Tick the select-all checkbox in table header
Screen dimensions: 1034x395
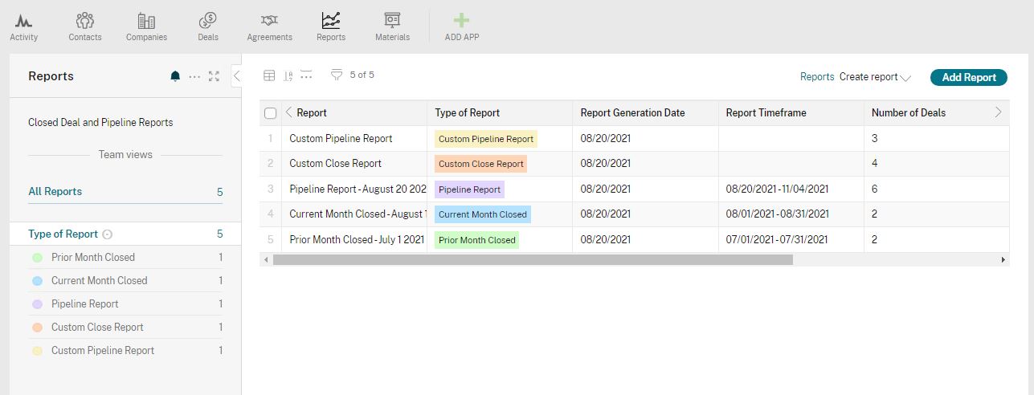[271, 113]
